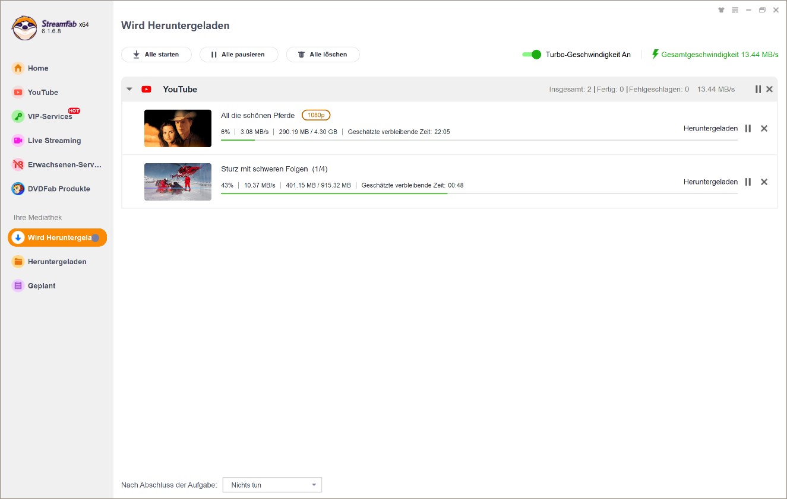Image resolution: width=787 pixels, height=499 pixels.
Task: Click the Sturz mit schweren Folgen thumbnail
Action: pyautogui.click(x=178, y=182)
